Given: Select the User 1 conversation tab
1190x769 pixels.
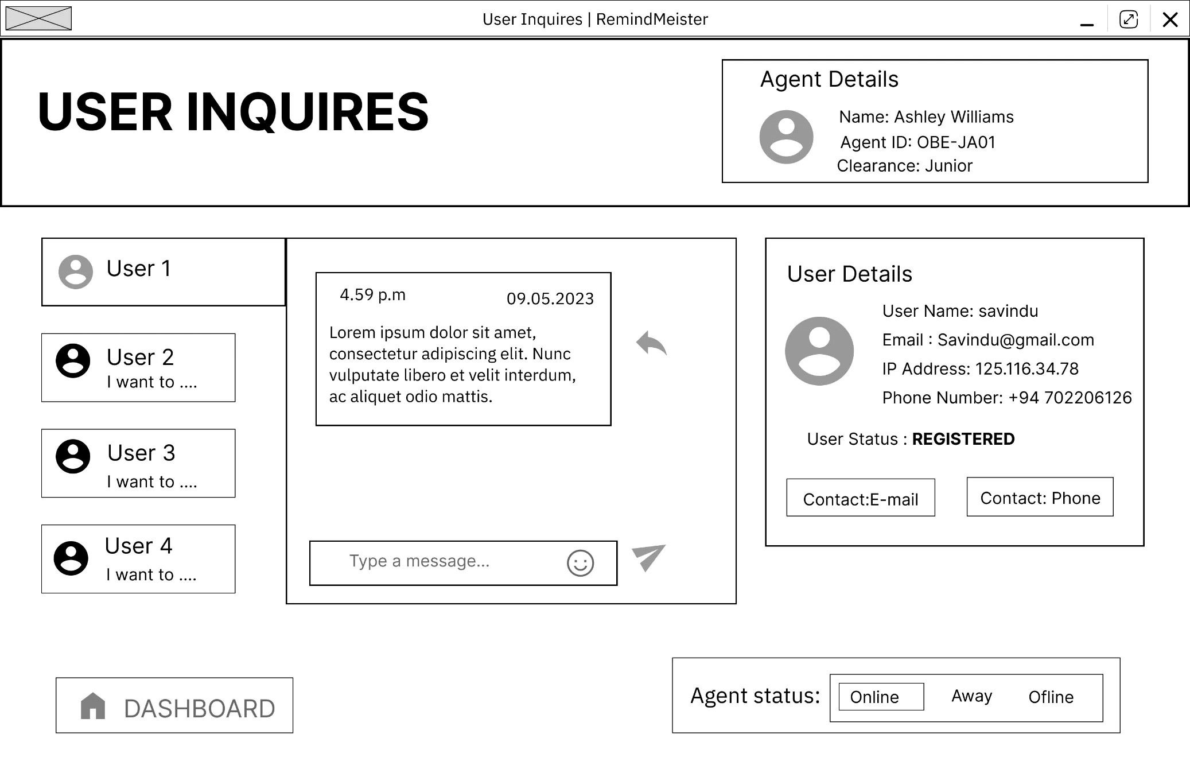Looking at the screenshot, I should click(163, 272).
